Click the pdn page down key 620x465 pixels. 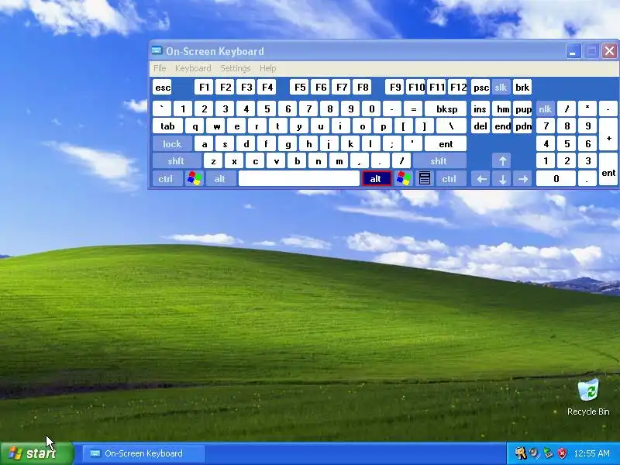pos(523,126)
